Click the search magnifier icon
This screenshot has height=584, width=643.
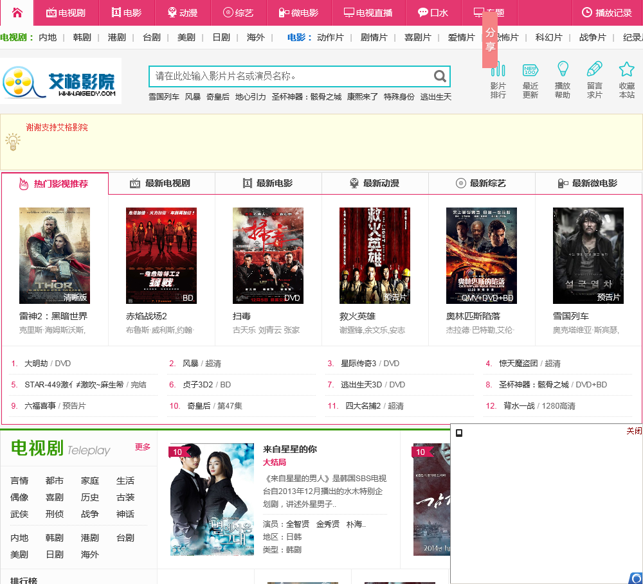point(440,76)
